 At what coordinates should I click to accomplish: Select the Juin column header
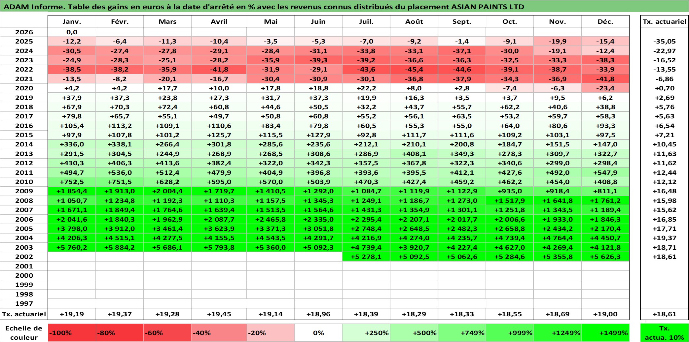point(318,21)
